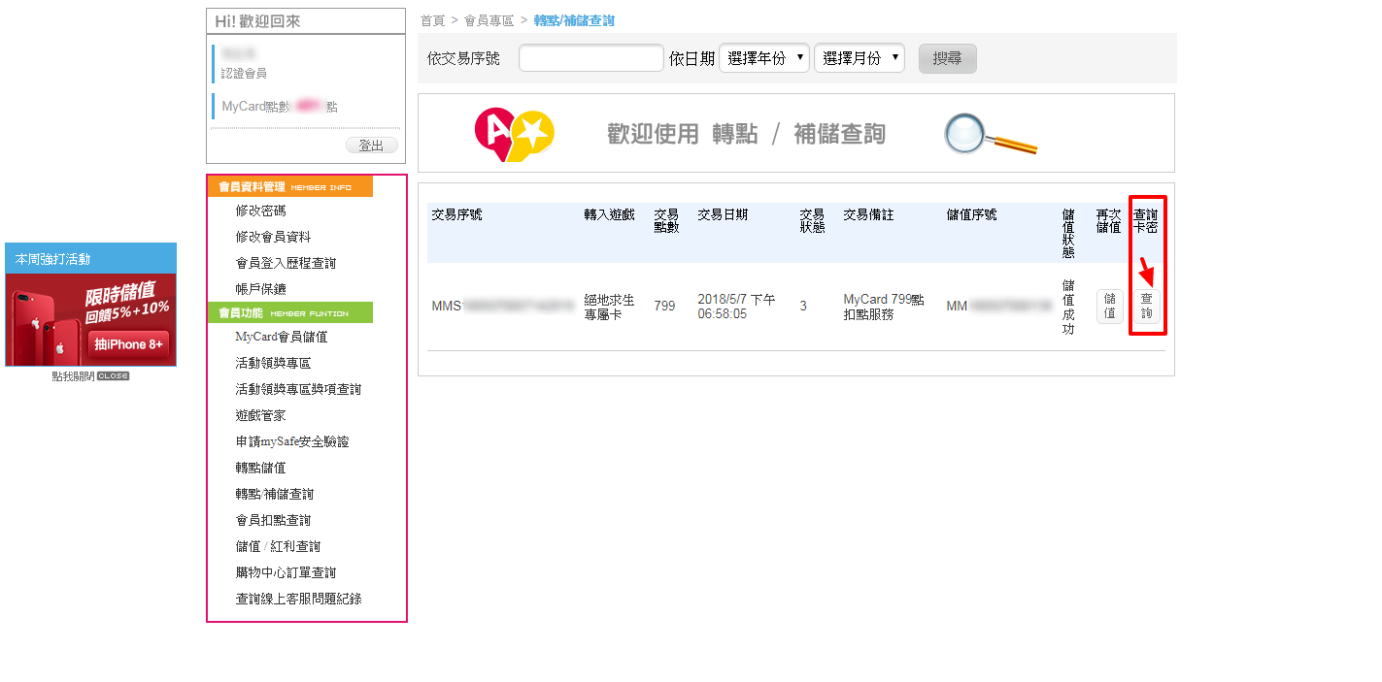The height and width of the screenshot is (682, 1382).
Task: Click the 儲值序號 column header
Action: click(971, 215)
